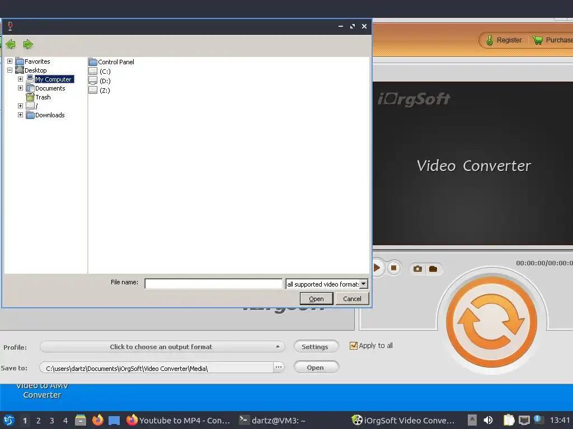Click the Save to path field
This screenshot has height=429, width=573.
(x=157, y=368)
